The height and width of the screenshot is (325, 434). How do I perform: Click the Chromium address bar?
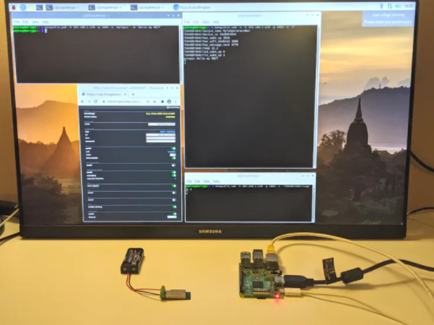click(x=124, y=102)
